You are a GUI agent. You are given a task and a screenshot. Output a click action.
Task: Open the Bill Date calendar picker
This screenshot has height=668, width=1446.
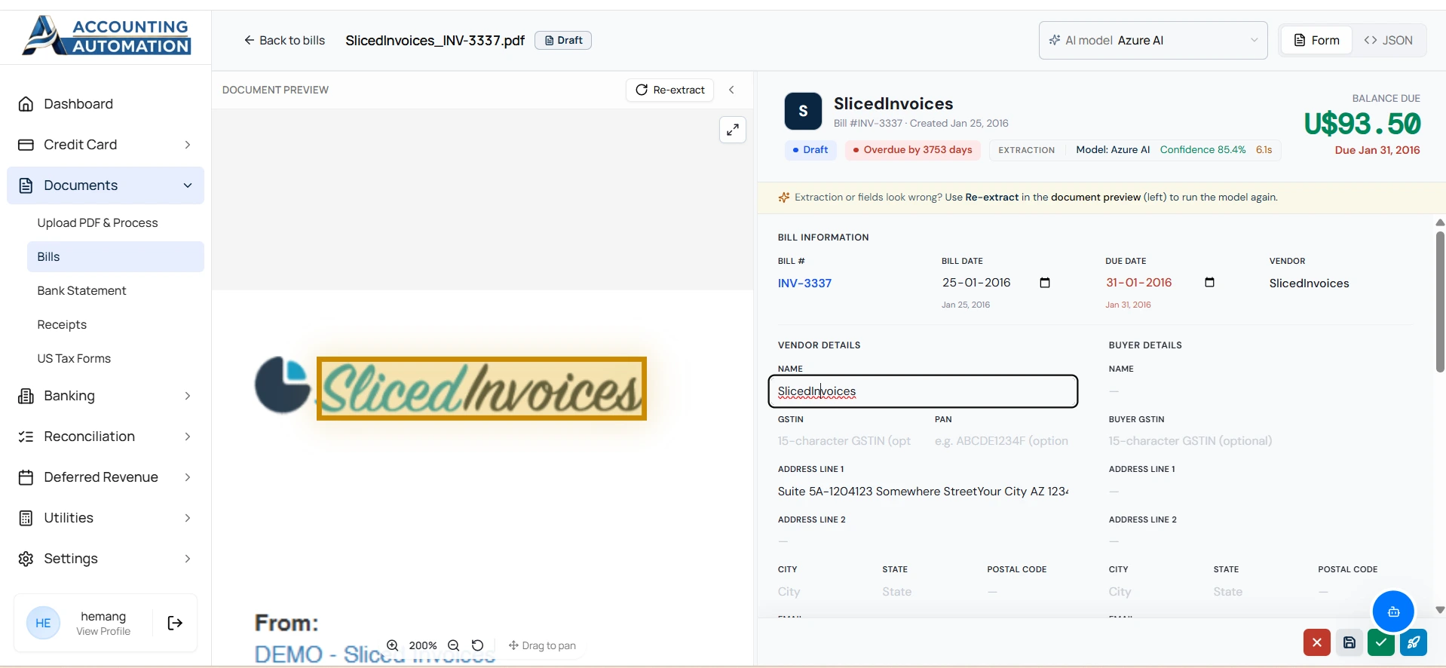click(1045, 283)
